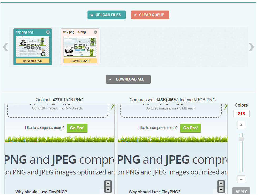Click the Upload Files button

coord(106,15)
